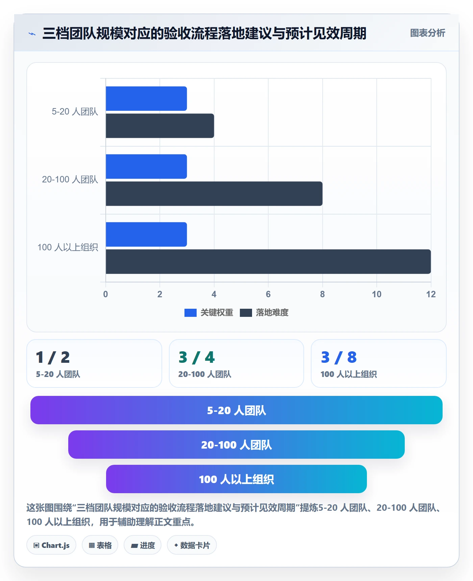This screenshot has width=473, height=581.
Task: Click the 数据卡片 diamond tag icon
Action: coord(176,545)
